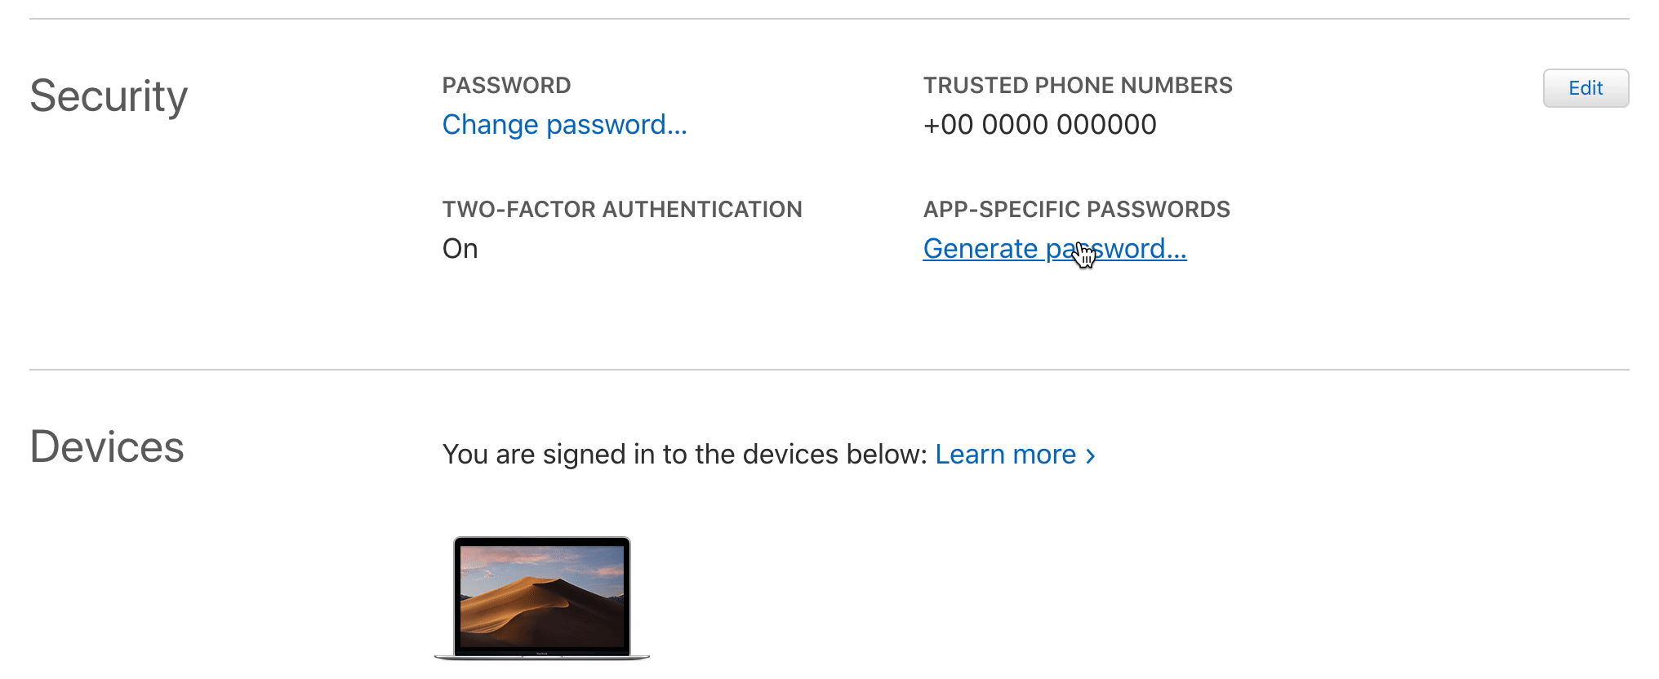Click the Security section heading

click(x=109, y=96)
